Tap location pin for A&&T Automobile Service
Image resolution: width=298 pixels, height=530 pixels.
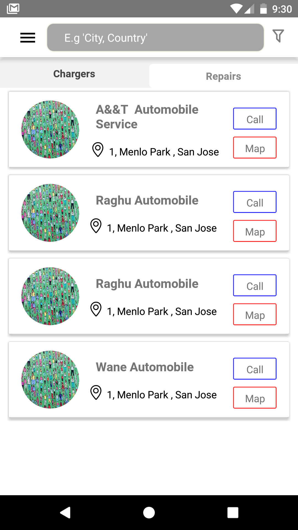(98, 150)
